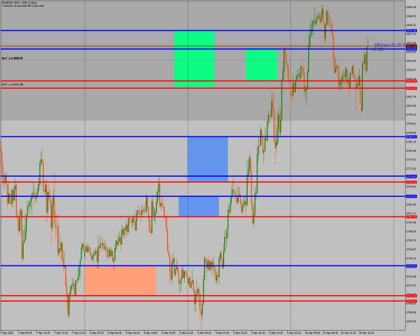The width and height of the screenshot is (420, 336).
Task: Click the '7 Apr 13:15' time axis label
Action: click(x=43, y=333)
